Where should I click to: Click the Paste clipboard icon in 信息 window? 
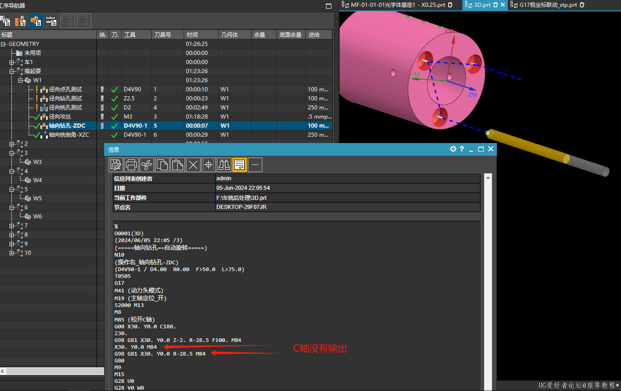point(178,164)
